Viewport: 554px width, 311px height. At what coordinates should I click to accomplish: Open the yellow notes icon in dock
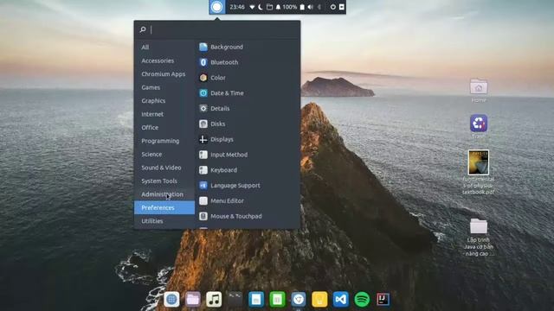coord(319,300)
